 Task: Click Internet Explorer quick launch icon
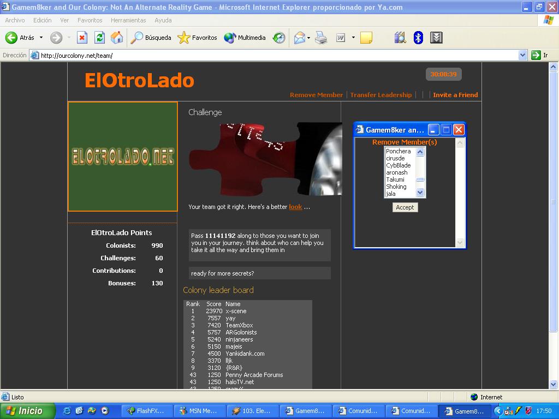click(x=67, y=411)
